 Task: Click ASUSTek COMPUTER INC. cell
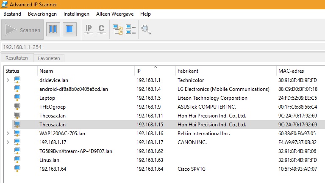pyautogui.click(x=207, y=107)
